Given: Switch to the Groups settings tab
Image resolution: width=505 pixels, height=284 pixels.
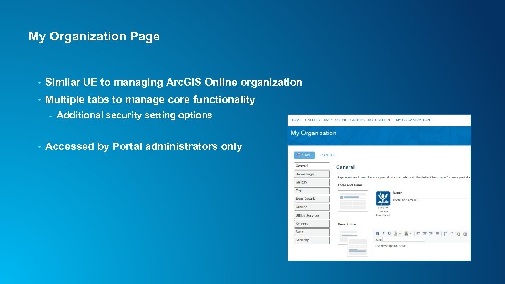Looking at the screenshot, I should tap(311, 207).
